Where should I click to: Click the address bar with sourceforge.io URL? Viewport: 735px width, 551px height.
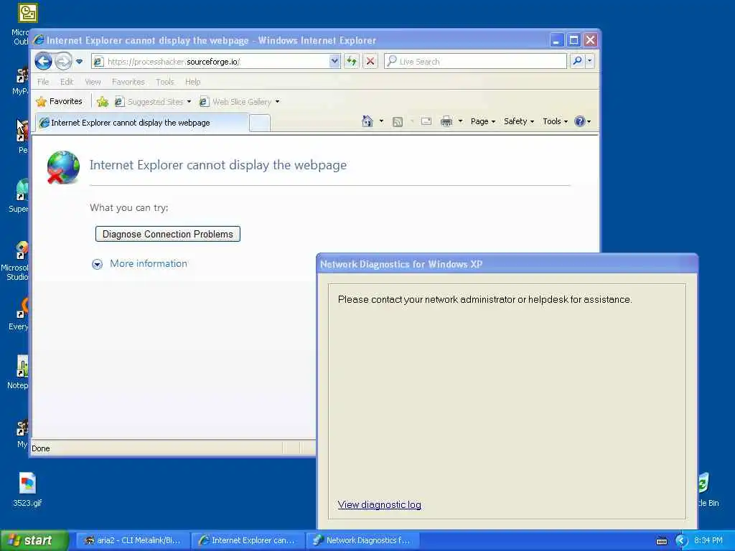211,62
